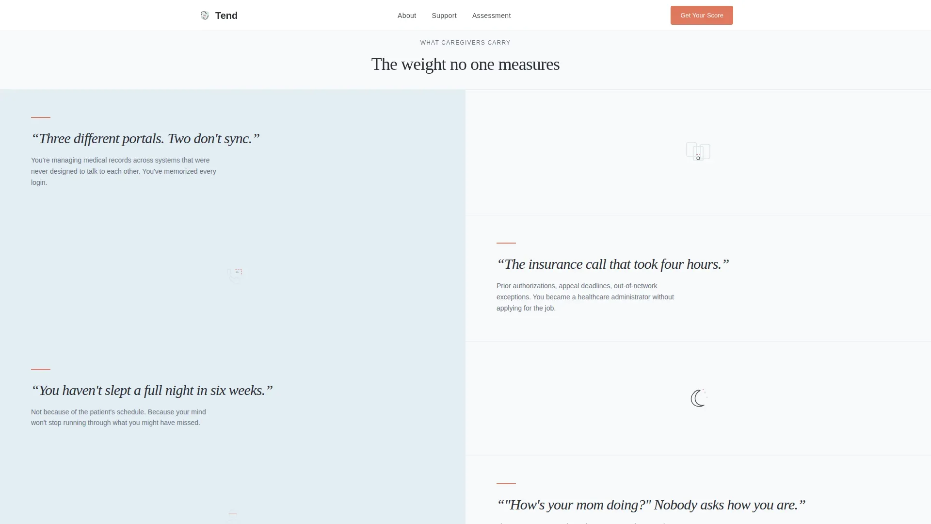Screen dimensions: 931x524
Task: Click the prior authorizations paragraph text
Action: (585, 297)
